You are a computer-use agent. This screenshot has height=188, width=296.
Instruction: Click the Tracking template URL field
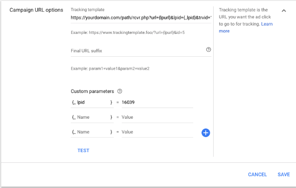point(141,18)
